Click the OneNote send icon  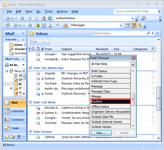coord(144,18)
